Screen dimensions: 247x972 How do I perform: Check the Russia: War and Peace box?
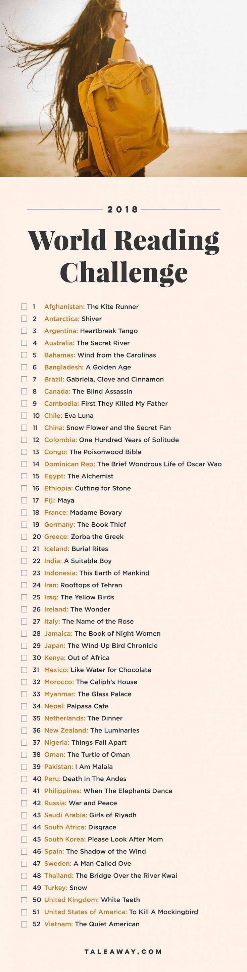(24, 803)
